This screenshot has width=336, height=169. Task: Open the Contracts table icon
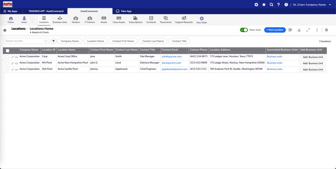pyautogui.click(x=151, y=18)
